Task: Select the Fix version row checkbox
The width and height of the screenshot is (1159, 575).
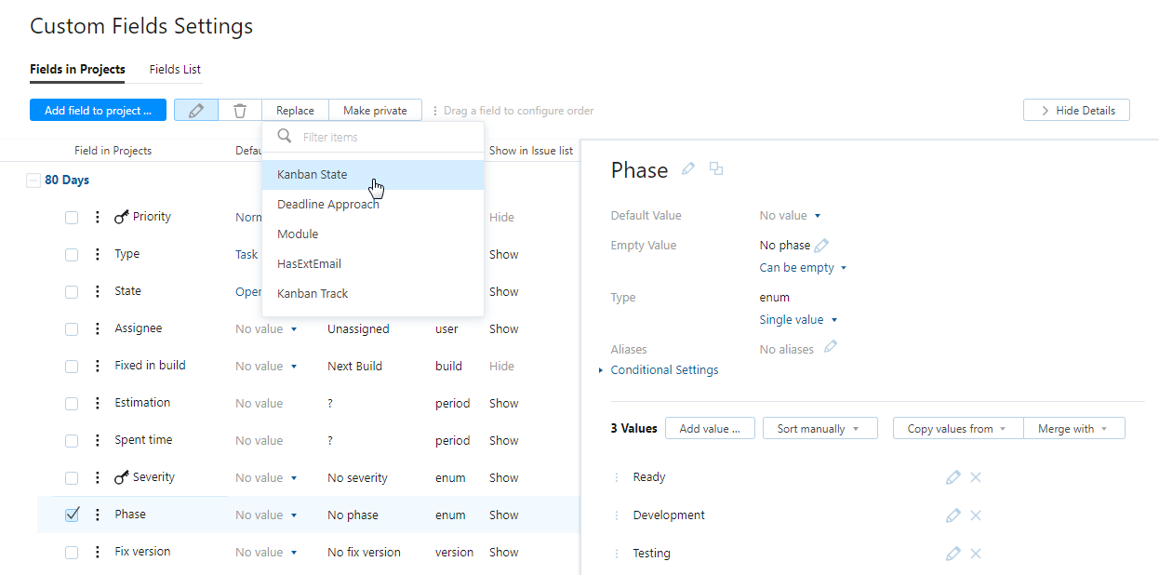Action: (72, 553)
